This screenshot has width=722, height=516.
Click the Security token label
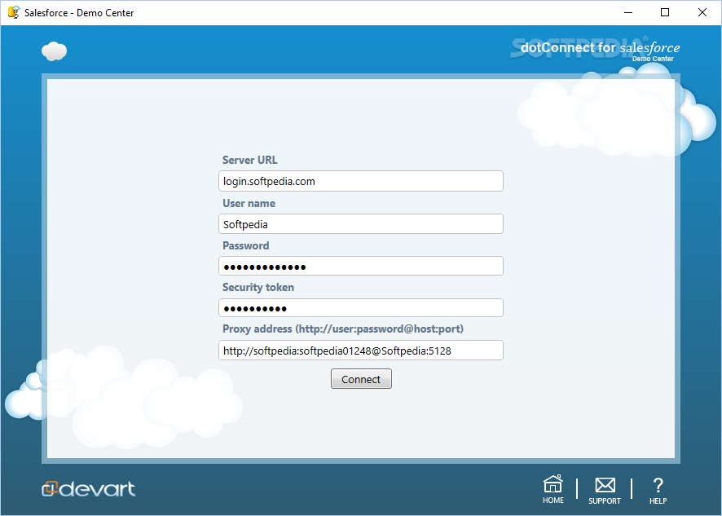pos(258,287)
